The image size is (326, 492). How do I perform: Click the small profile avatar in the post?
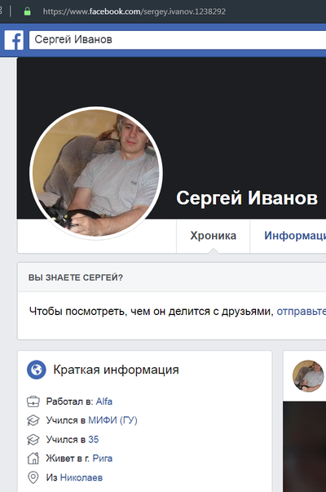click(308, 376)
